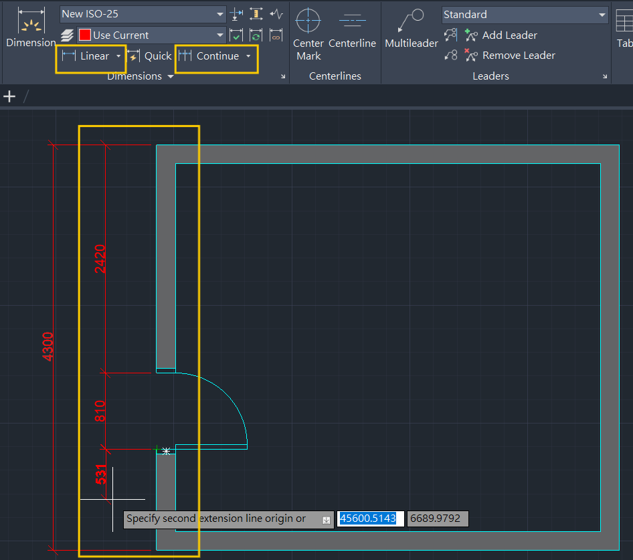This screenshot has width=633, height=560.
Task: Click the red layer color swatch
Action: click(x=85, y=35)
